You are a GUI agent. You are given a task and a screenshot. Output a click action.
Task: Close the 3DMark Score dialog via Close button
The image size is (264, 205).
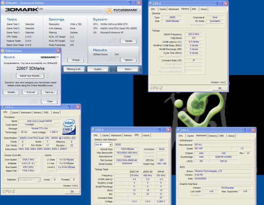pos(49,101)
